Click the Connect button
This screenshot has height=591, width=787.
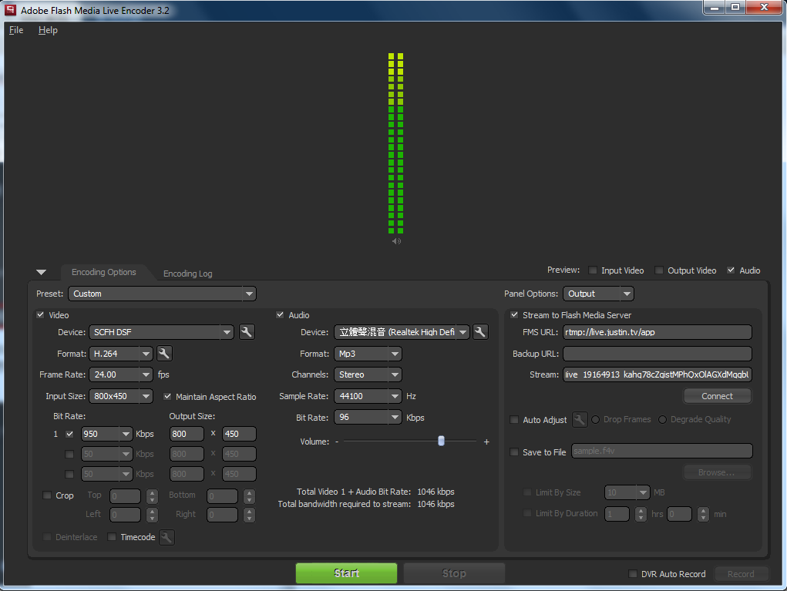click(x=717, y=396)
